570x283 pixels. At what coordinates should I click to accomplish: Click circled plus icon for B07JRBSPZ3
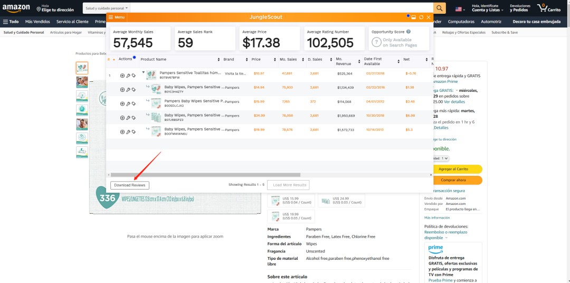coord(122,118)
